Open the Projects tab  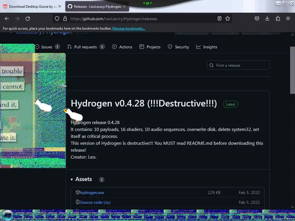tap(150, 47)
